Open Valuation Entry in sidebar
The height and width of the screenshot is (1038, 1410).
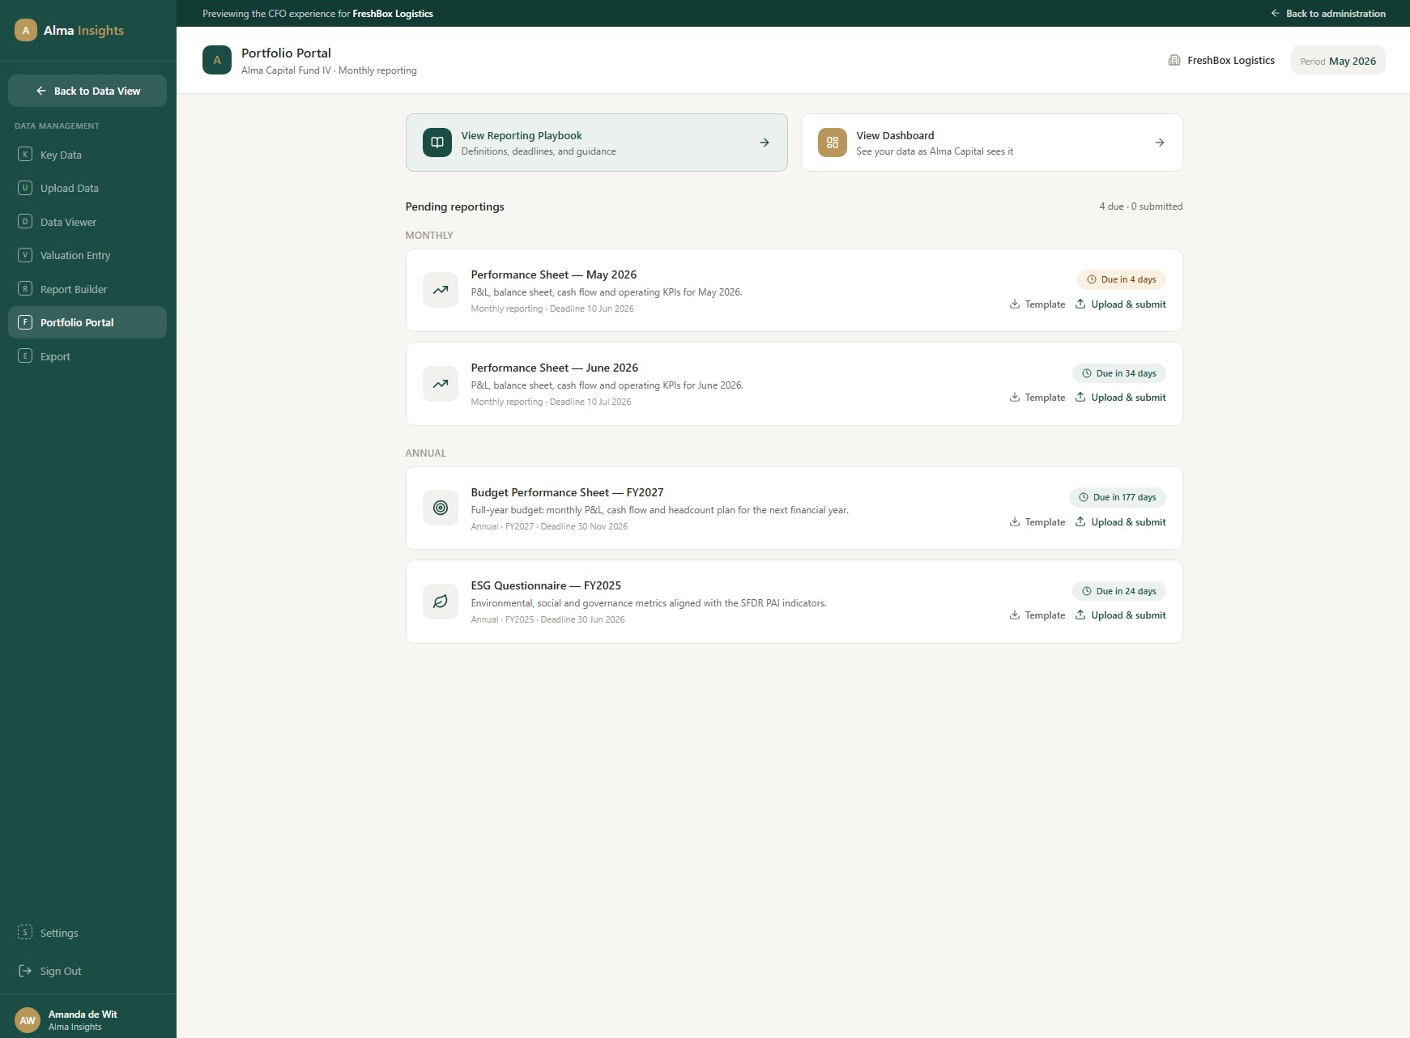pos(87,255)
